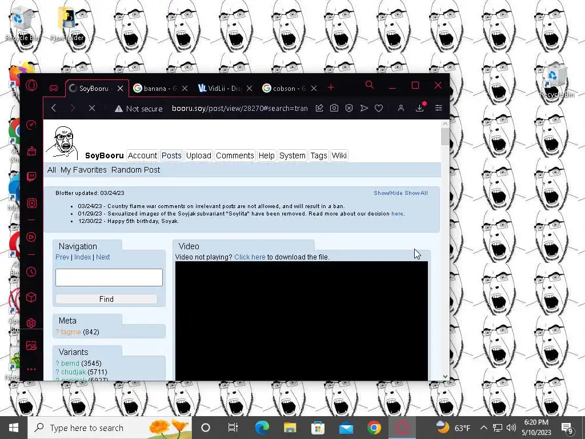
Task: Close the VidLii tab
Action: [x=249, y=89]
